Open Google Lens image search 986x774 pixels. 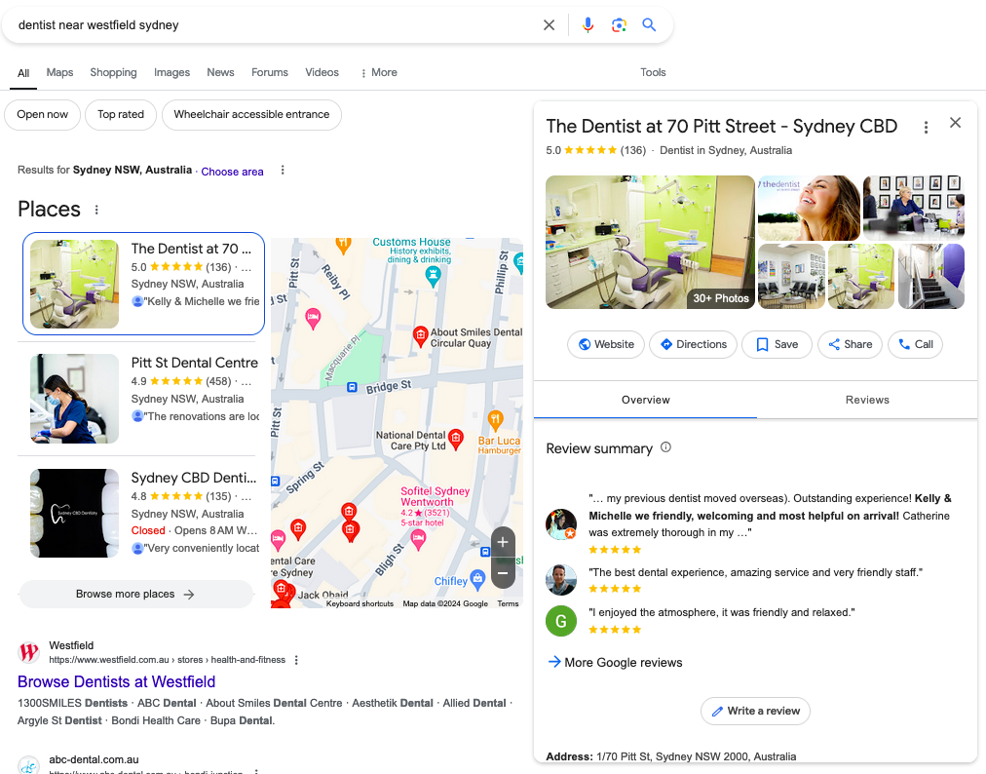pos(619,25)
